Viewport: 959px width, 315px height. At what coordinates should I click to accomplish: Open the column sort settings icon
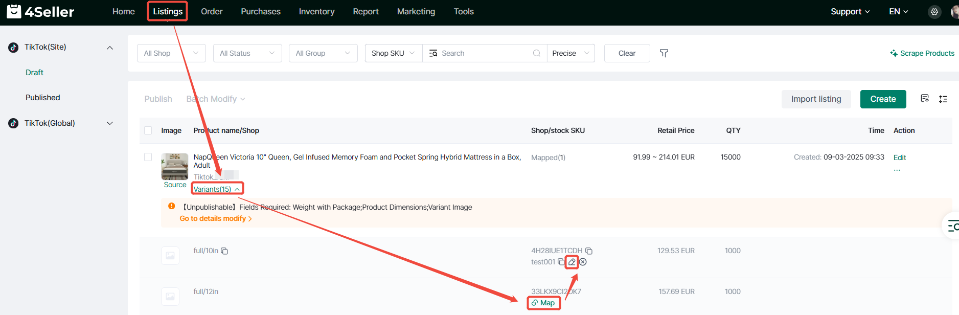point(943,99)
